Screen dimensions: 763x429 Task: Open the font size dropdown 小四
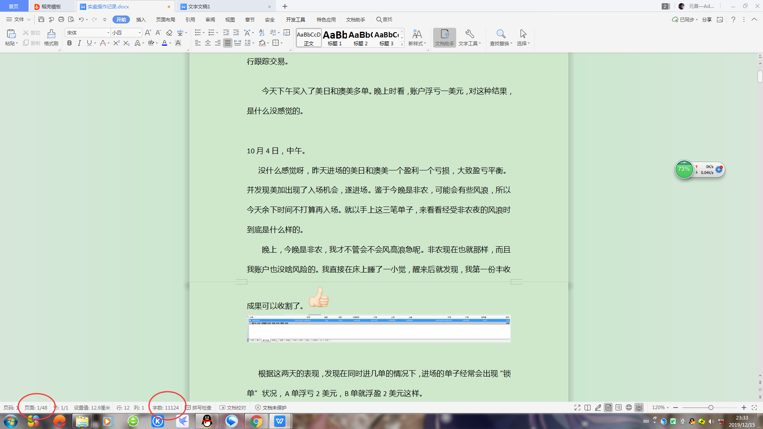point(139,33)
